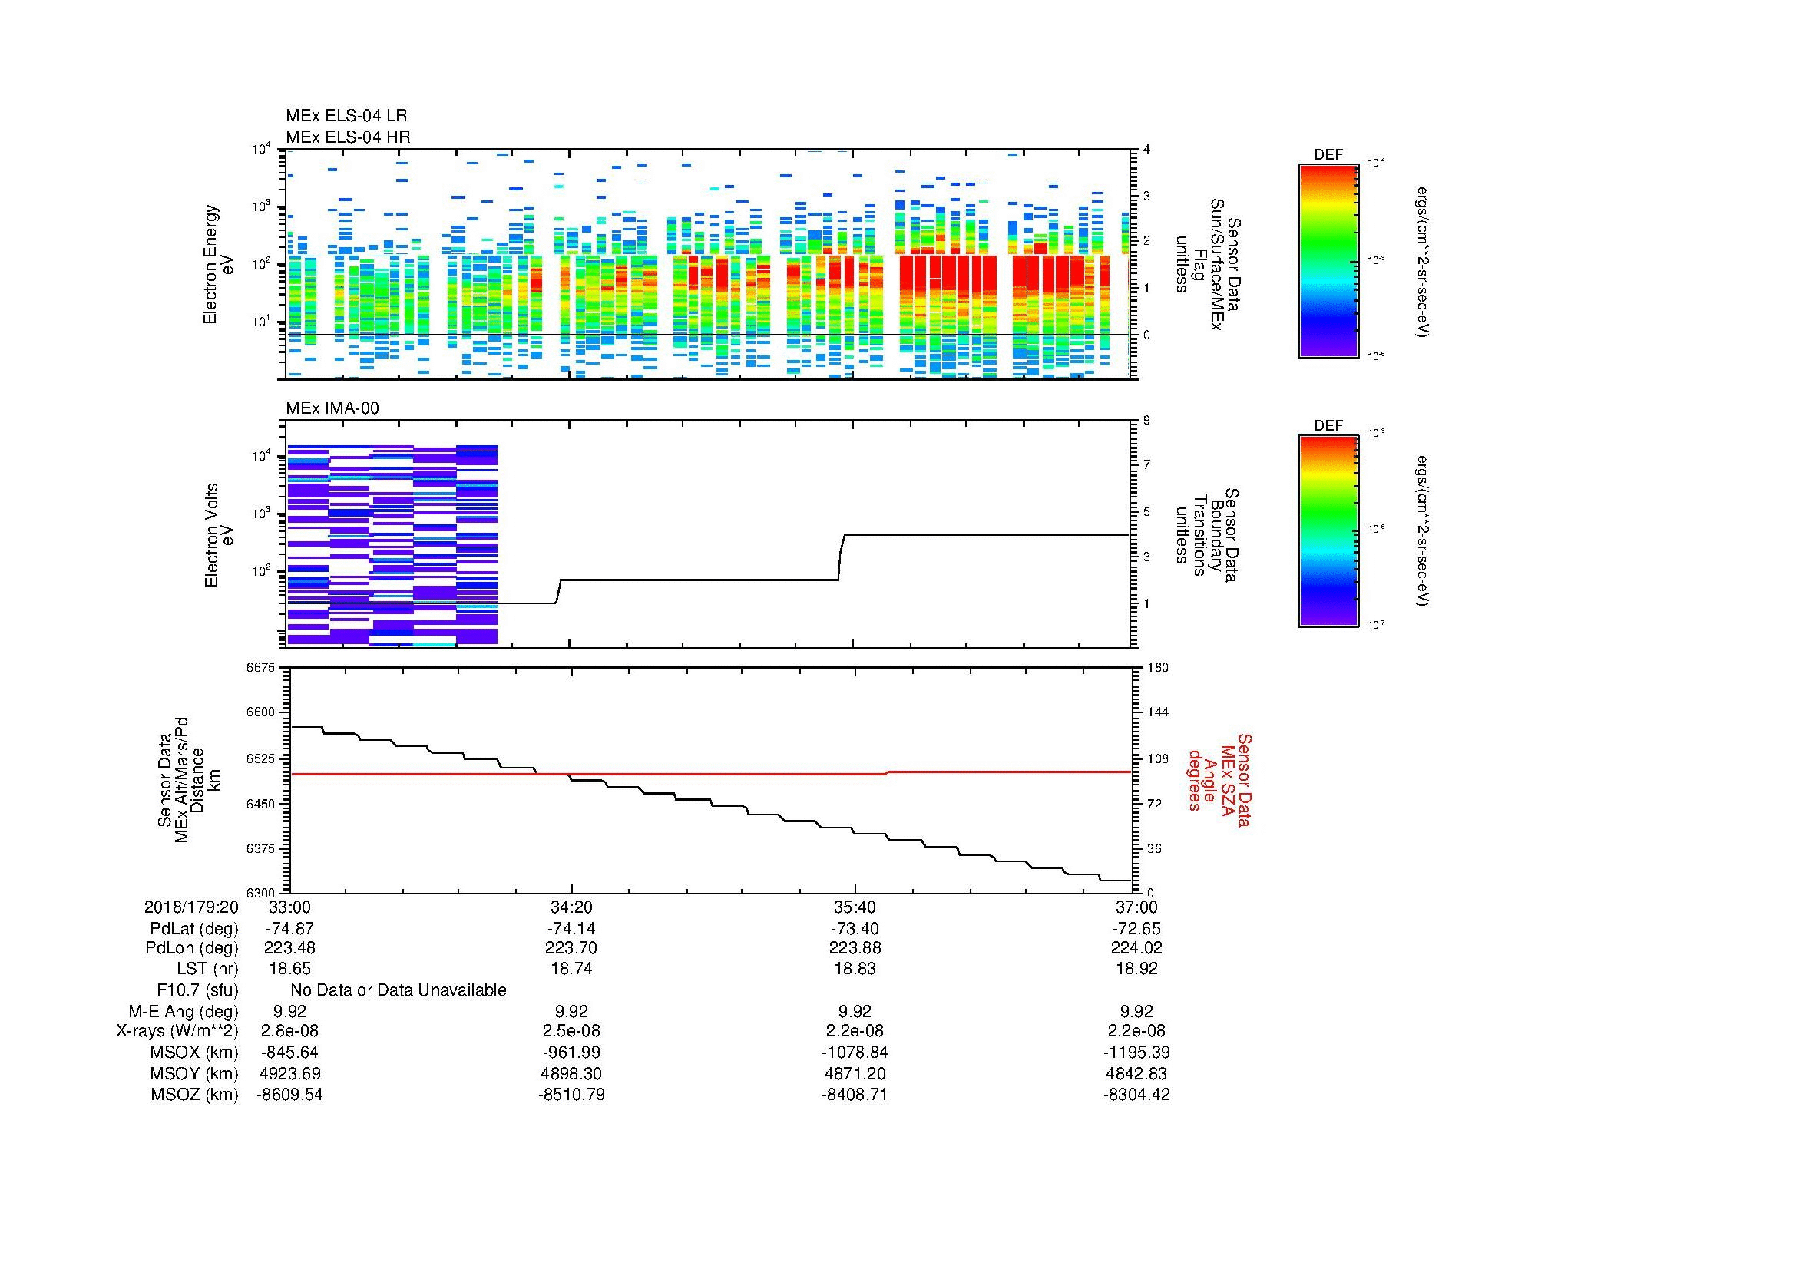Click the MEx ELS-04 LR plot title
This screenshot has height=1269, width=1796.
(346, 116)
